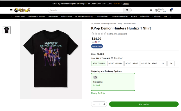Open the Halloween Costumes menu
This screenshot has width=181, height=111.
coord(36,16)
